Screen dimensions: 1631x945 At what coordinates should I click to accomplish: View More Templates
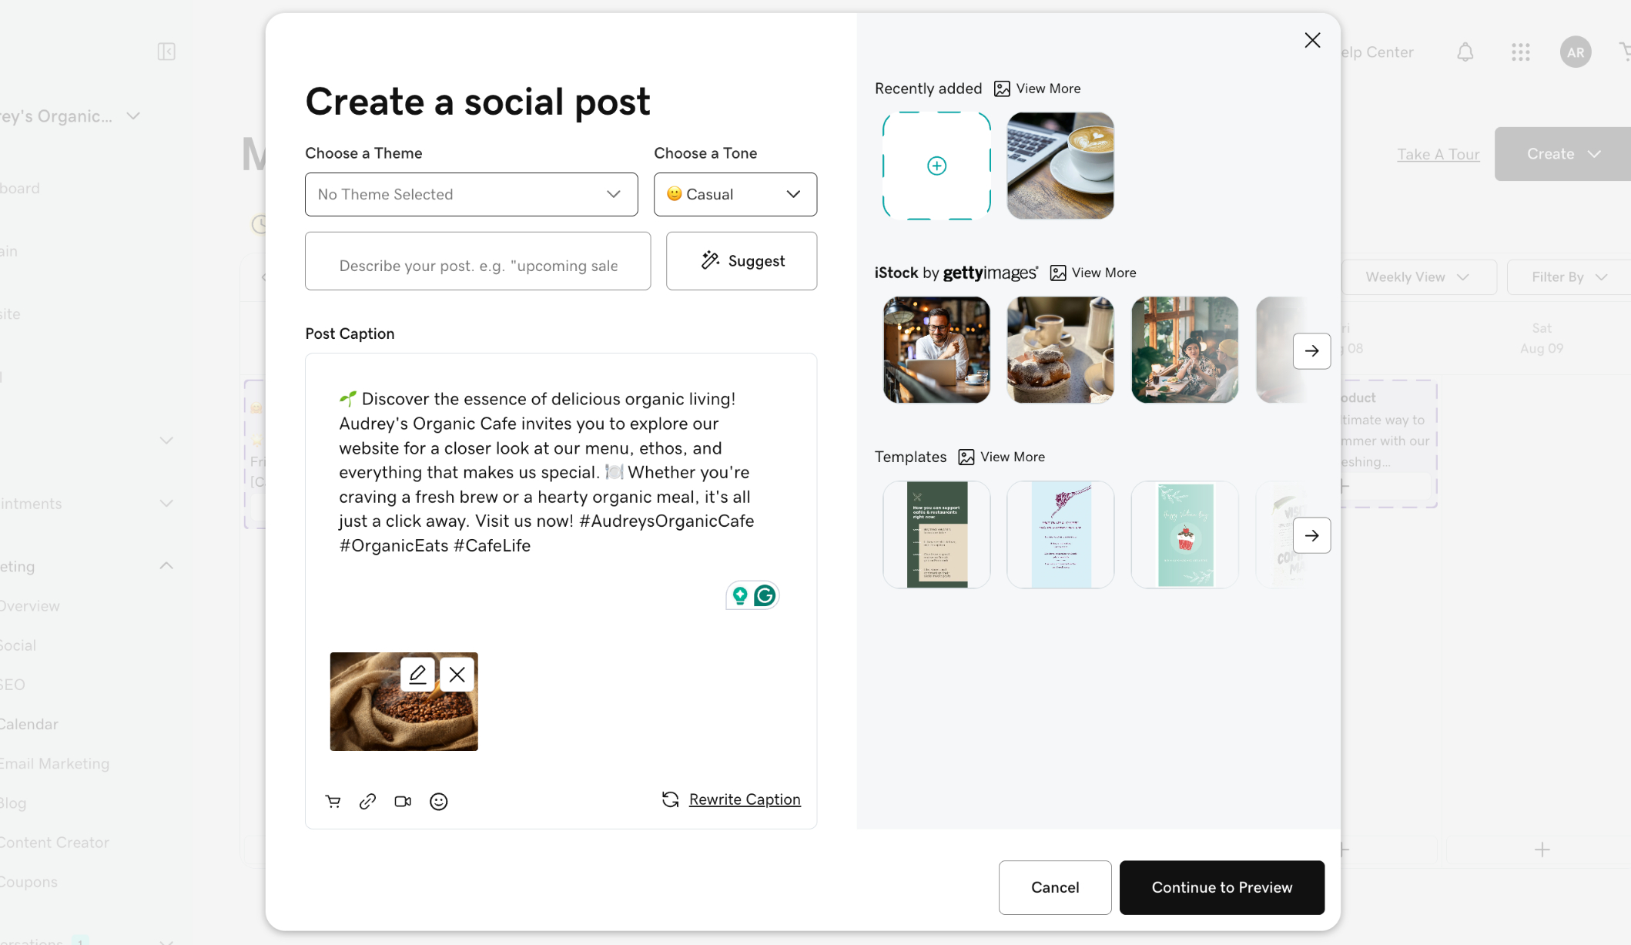click(1002, 457)
